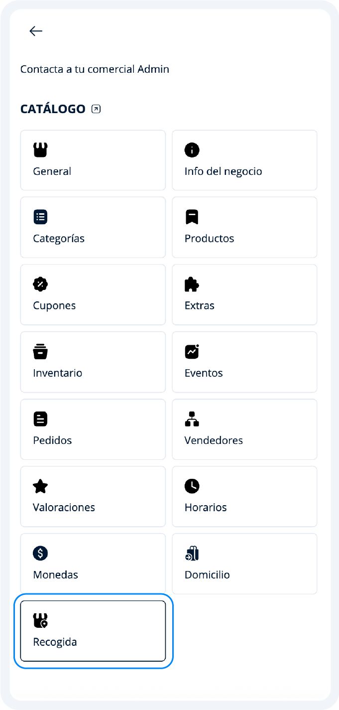Select the storefront icon on the General card
Image resolution: width=339 pixels, height=710 pixels.
[40, 149]
